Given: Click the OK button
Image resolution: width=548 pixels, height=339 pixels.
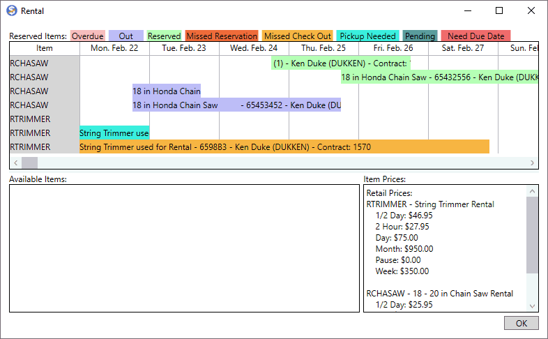Looking at the screenshot, I should click(521, 323).
